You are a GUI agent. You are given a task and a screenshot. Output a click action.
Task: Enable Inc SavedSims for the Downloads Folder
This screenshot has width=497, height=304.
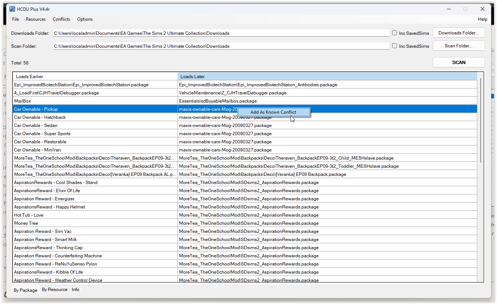coord(394,33)
